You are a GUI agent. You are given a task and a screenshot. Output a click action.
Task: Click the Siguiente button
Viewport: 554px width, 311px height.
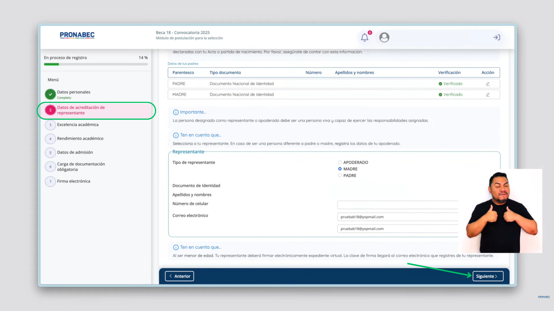coord(488,276)
